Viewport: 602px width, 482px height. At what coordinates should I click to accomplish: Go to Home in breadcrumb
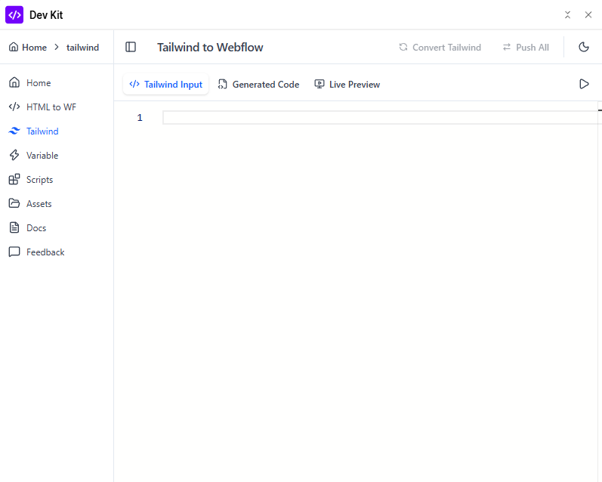[x=28, y=48]
